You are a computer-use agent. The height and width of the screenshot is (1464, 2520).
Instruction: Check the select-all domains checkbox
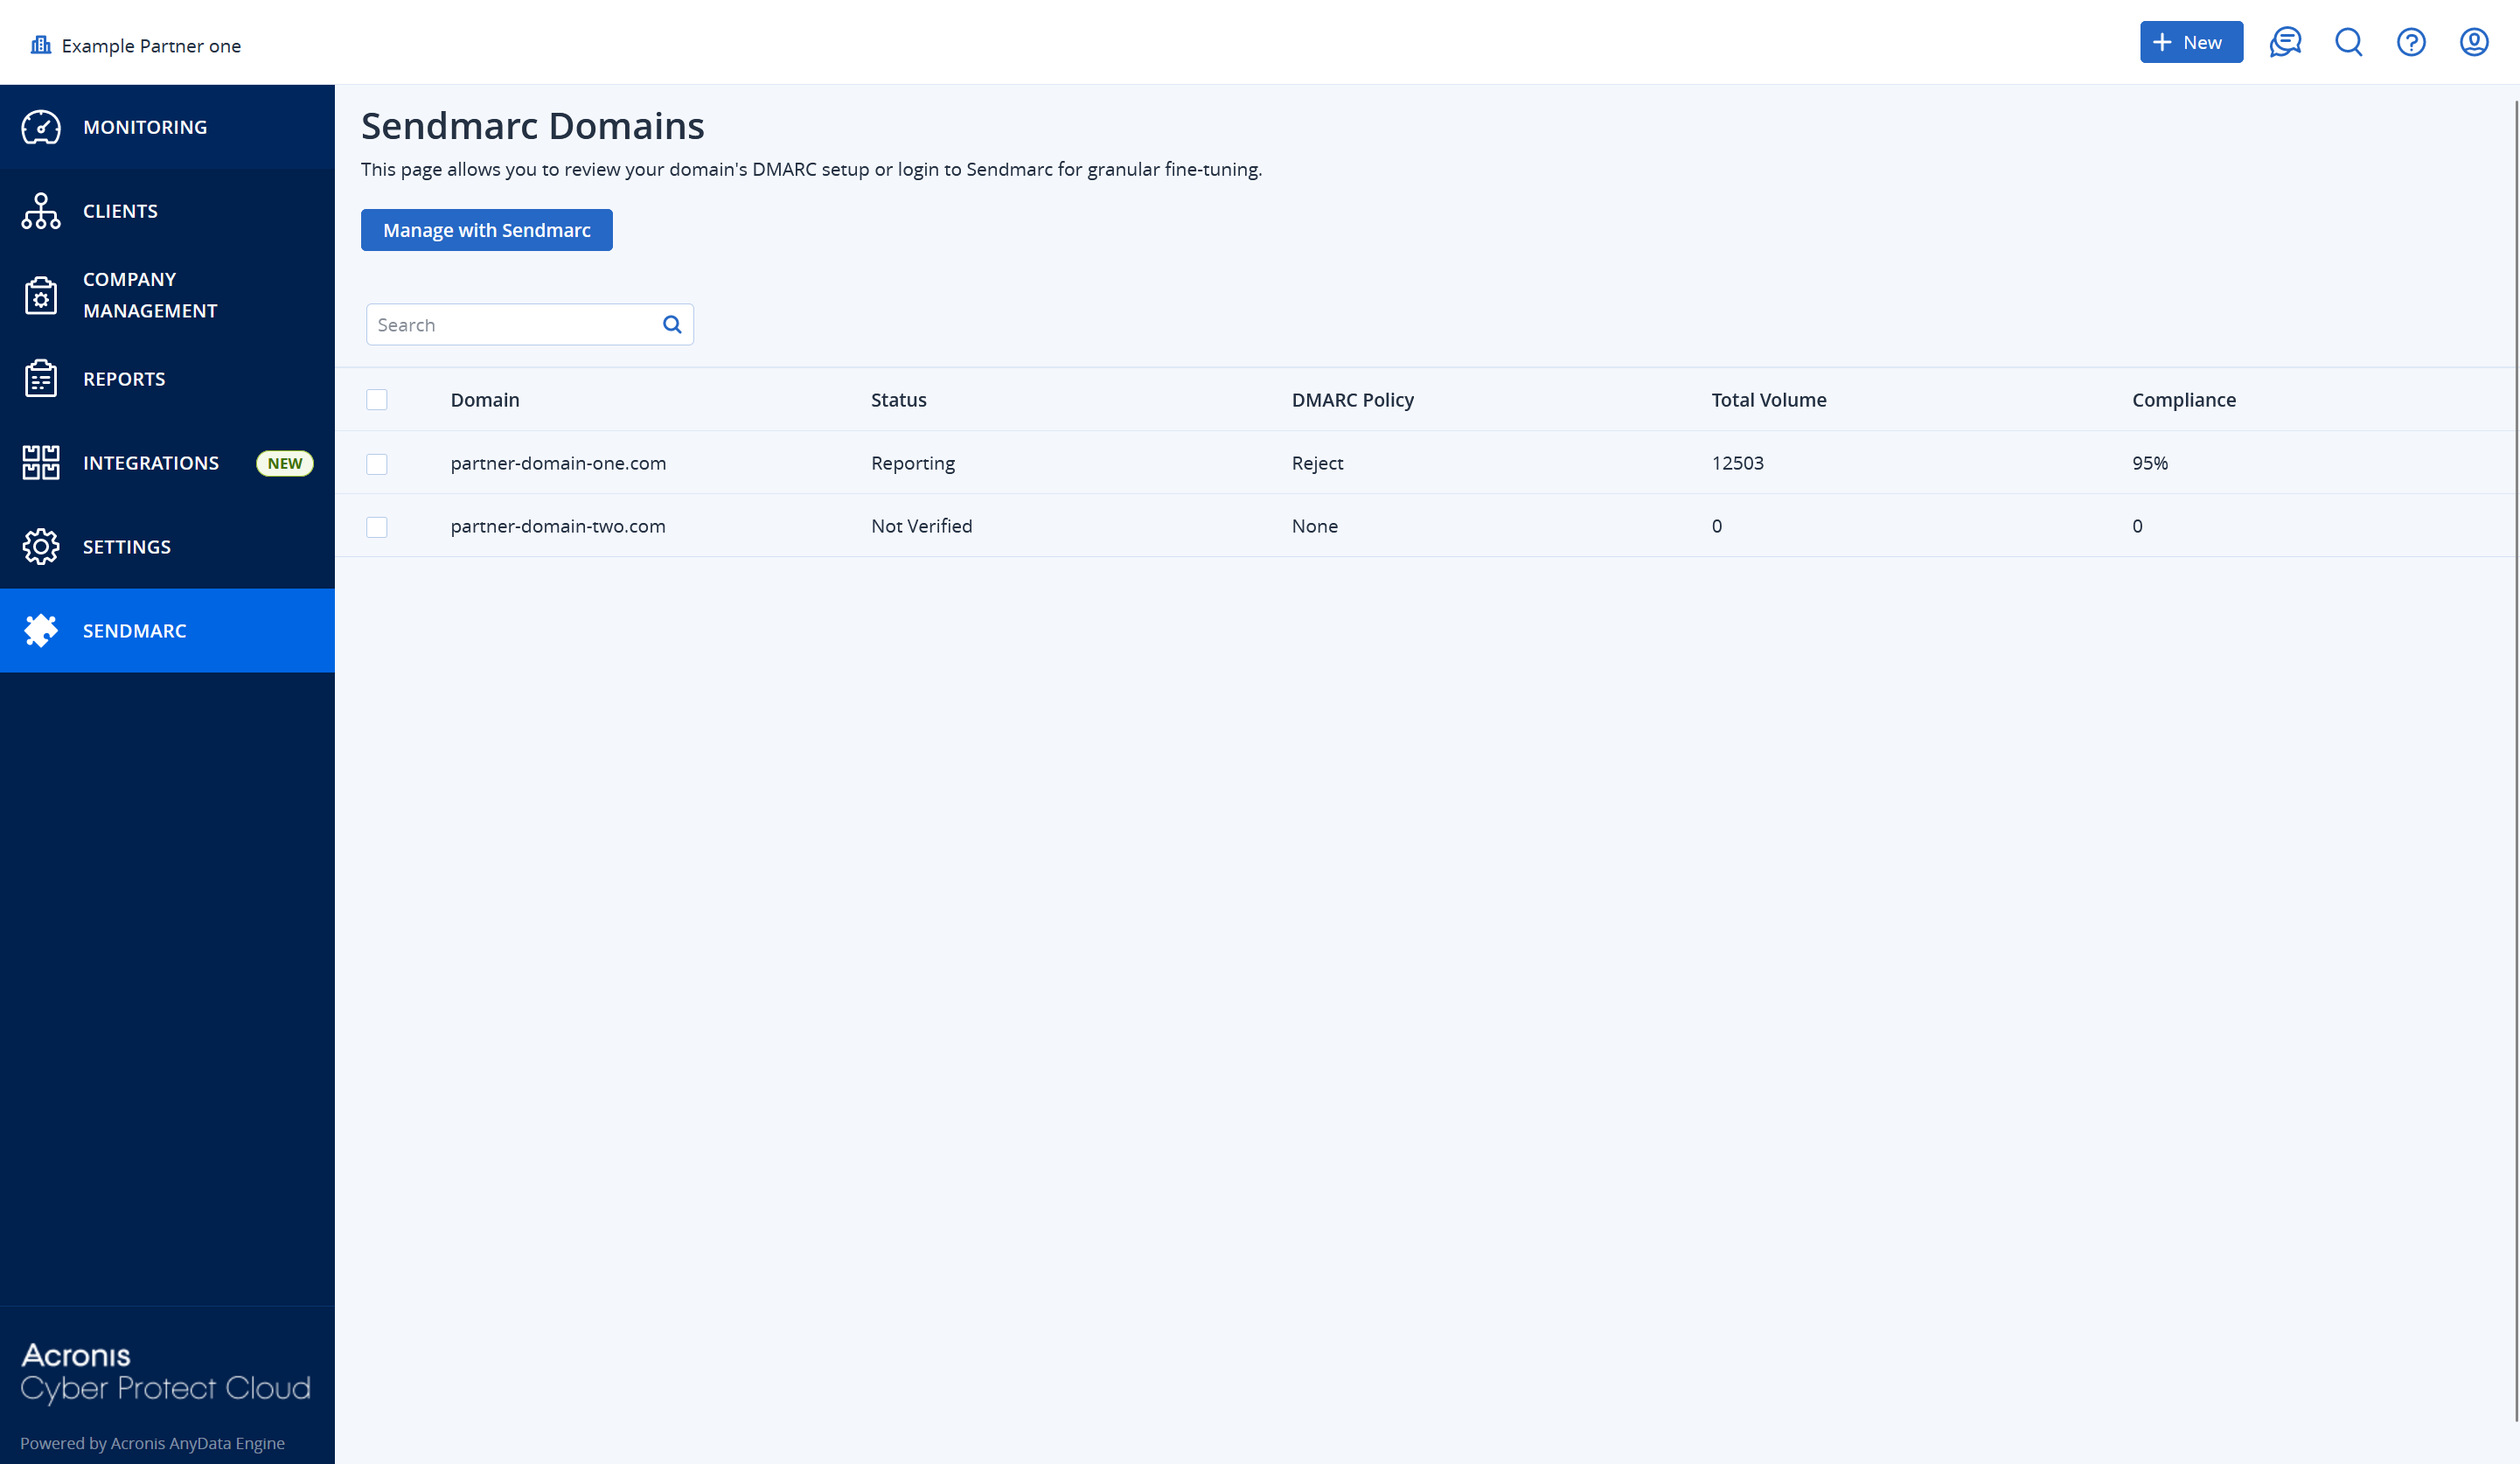coord(377,399)
